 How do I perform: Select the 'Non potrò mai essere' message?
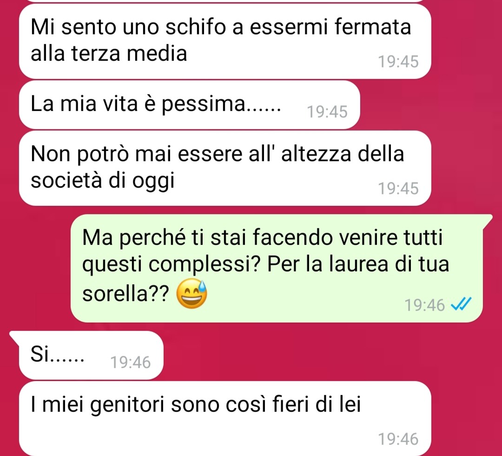(225, 168)
